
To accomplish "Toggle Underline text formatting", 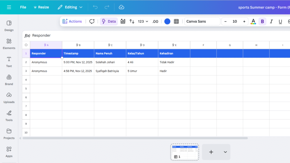I will (280, 21).
